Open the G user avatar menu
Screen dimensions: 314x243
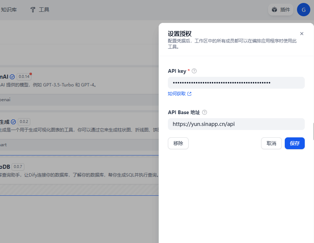pos(303,10)
